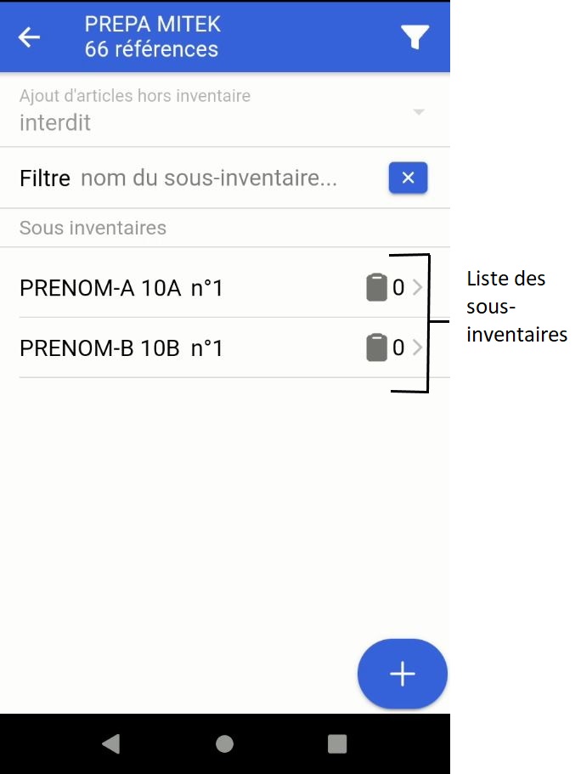Select the "interdit" dropdown value
Viewport: 581px width, 774px height.
(x=55, y=123)
